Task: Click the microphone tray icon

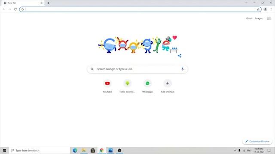Action: tap(239, 150)
